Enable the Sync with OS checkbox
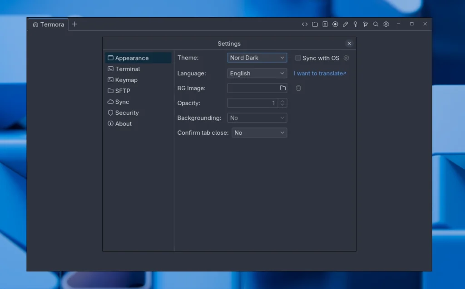The width and height of the screenshot is (465, 289). coord(298,58)
